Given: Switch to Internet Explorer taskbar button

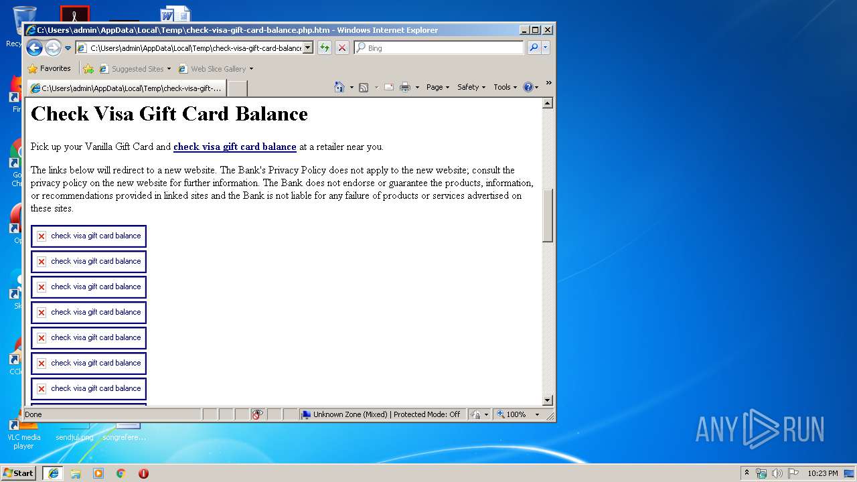Looking at the screenshot, I should (53, 473).
